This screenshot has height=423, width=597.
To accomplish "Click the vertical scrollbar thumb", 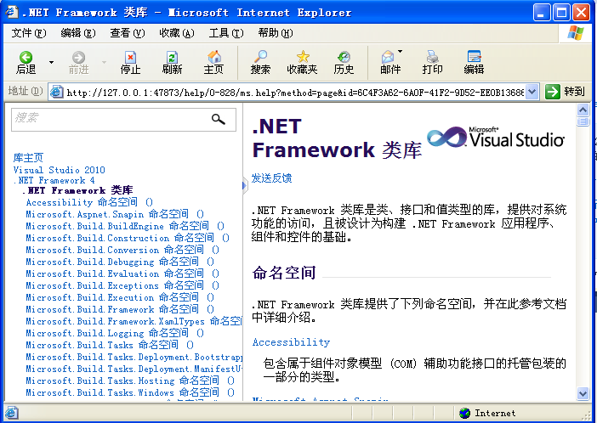I will click(583, 122).
